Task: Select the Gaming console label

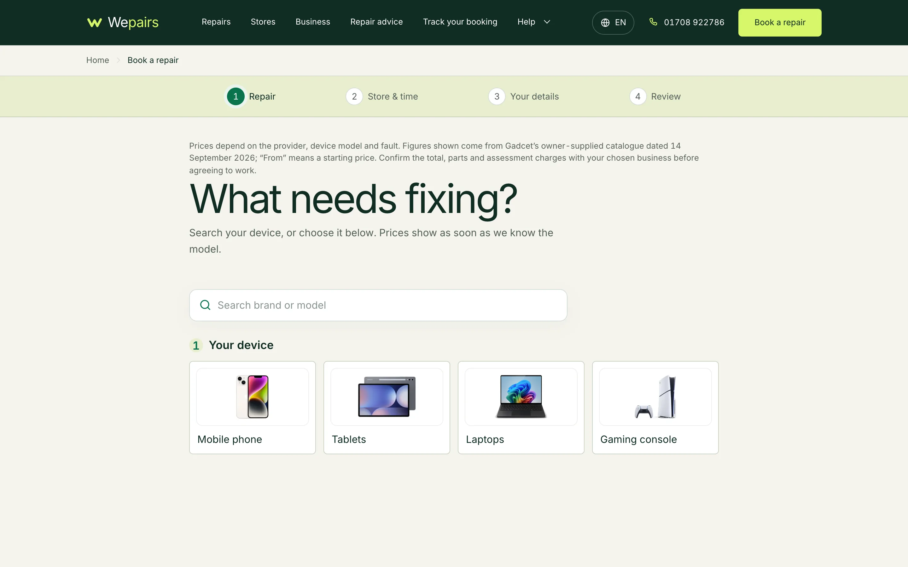Action: click(x=639, y=439)
